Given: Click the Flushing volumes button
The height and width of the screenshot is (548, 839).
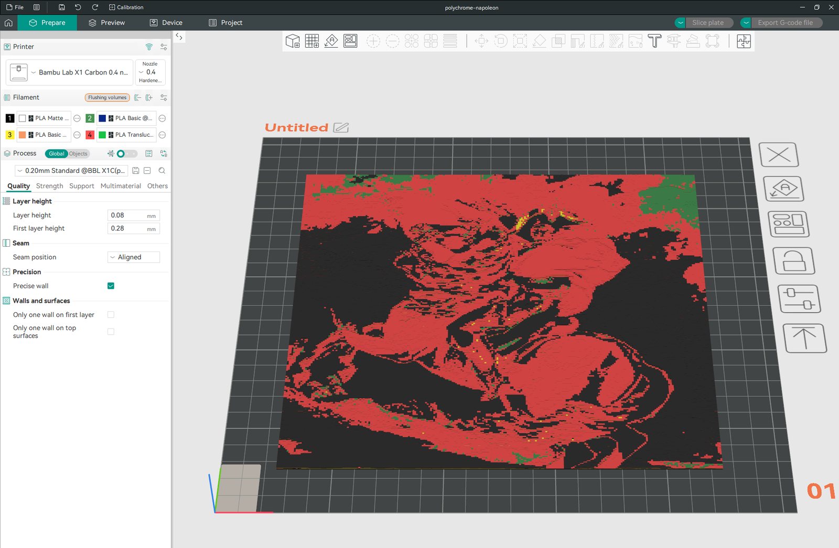Looking at the screenshot, I should click(107, 97).
